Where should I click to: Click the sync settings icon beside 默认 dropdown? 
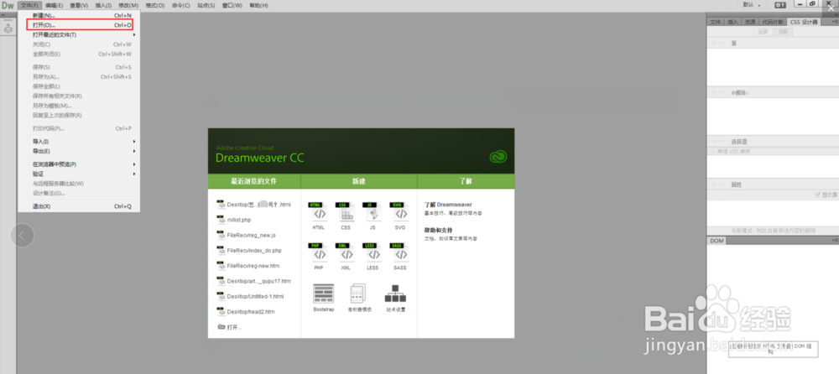tap(780, 5)
